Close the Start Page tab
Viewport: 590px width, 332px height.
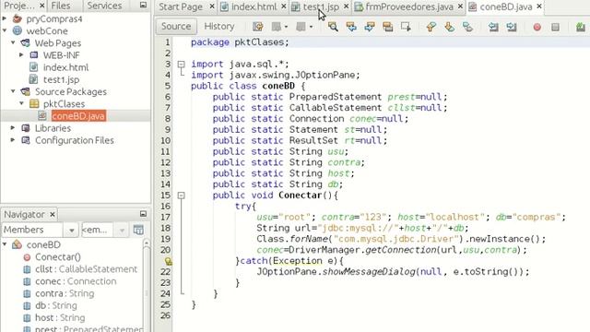pyautogui.click(x=212, y=6)
